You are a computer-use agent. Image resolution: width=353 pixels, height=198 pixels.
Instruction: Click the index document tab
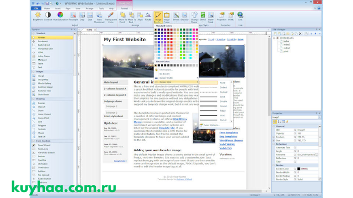pyautogui.click(x=89, y=30)
